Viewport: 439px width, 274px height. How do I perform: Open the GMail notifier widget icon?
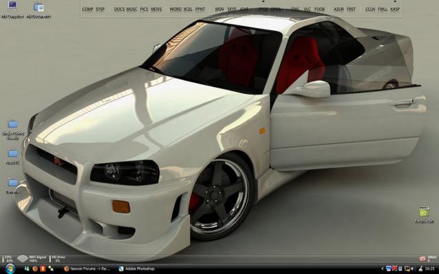pyautogui.click(x=423, y=259)
